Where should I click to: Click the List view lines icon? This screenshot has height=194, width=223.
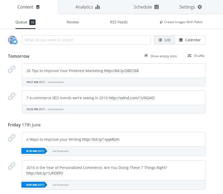coord(160,40)
